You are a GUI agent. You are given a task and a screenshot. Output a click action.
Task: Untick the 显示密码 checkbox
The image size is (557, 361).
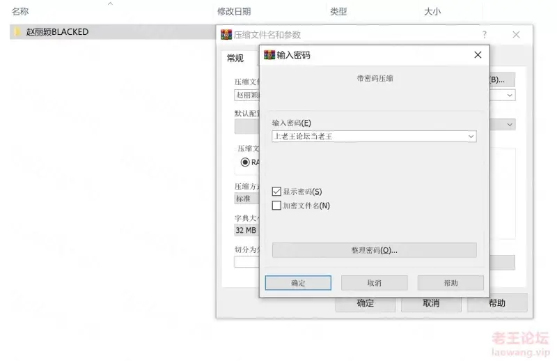point(276,192)
